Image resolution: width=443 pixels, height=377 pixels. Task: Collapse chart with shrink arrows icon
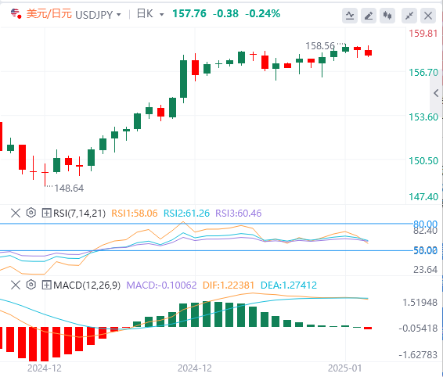[409, 16]
